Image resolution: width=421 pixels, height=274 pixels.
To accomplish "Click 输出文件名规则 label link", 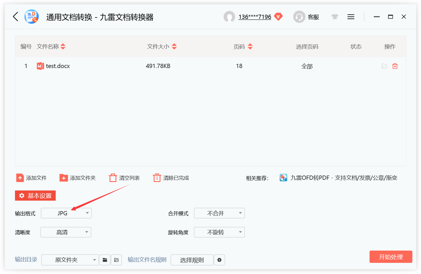I will click(x=147, y=260).
